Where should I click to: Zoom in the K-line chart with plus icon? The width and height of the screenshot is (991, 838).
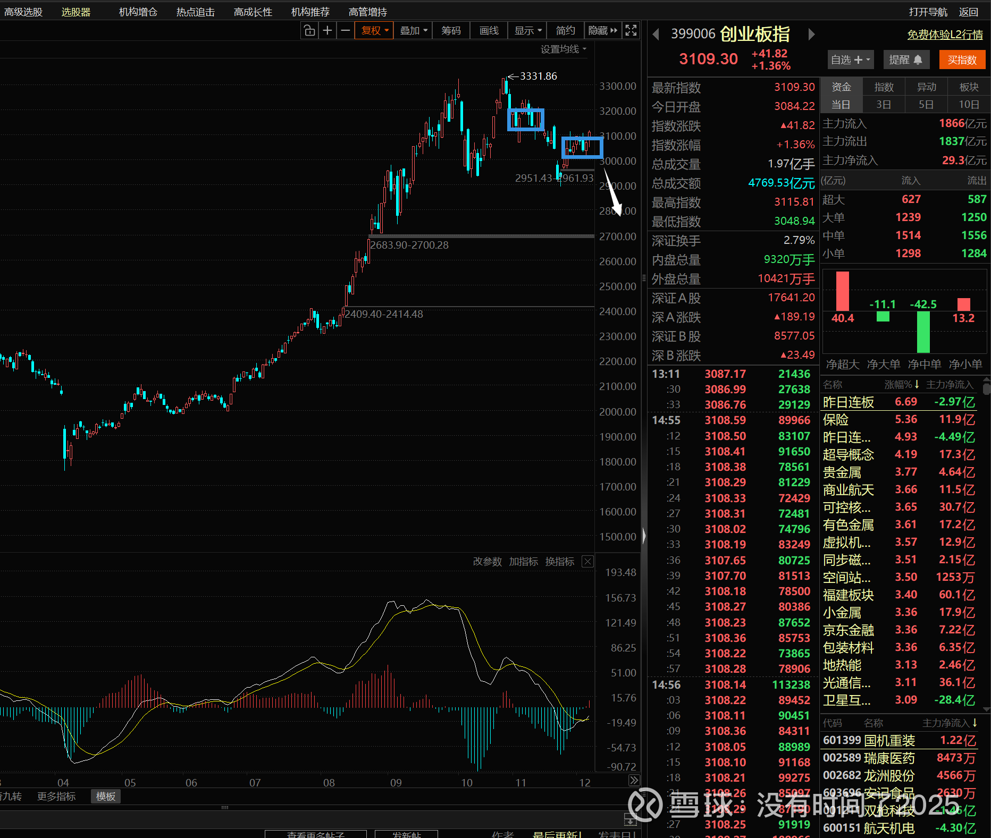tap(327, 31)
